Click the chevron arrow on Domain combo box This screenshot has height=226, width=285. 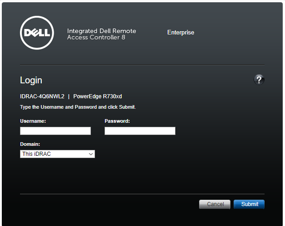click(91, 154)
